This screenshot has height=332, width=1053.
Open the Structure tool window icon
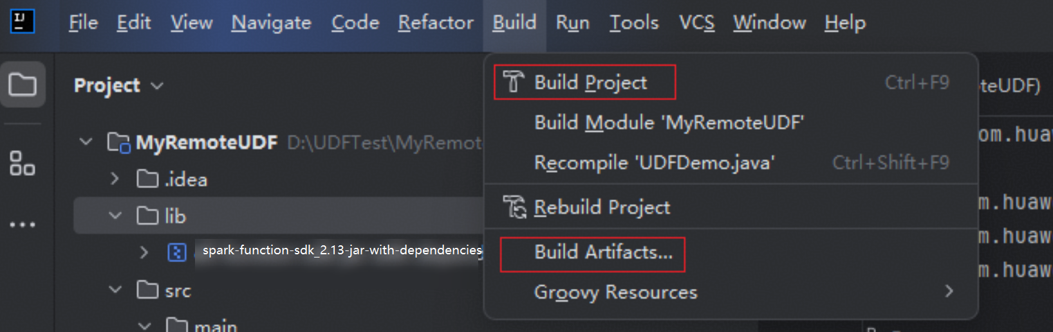[23, 163]
